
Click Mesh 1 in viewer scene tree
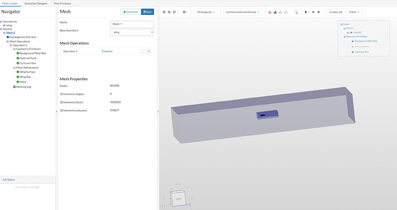pyautogui.click(x=350, y=28)
